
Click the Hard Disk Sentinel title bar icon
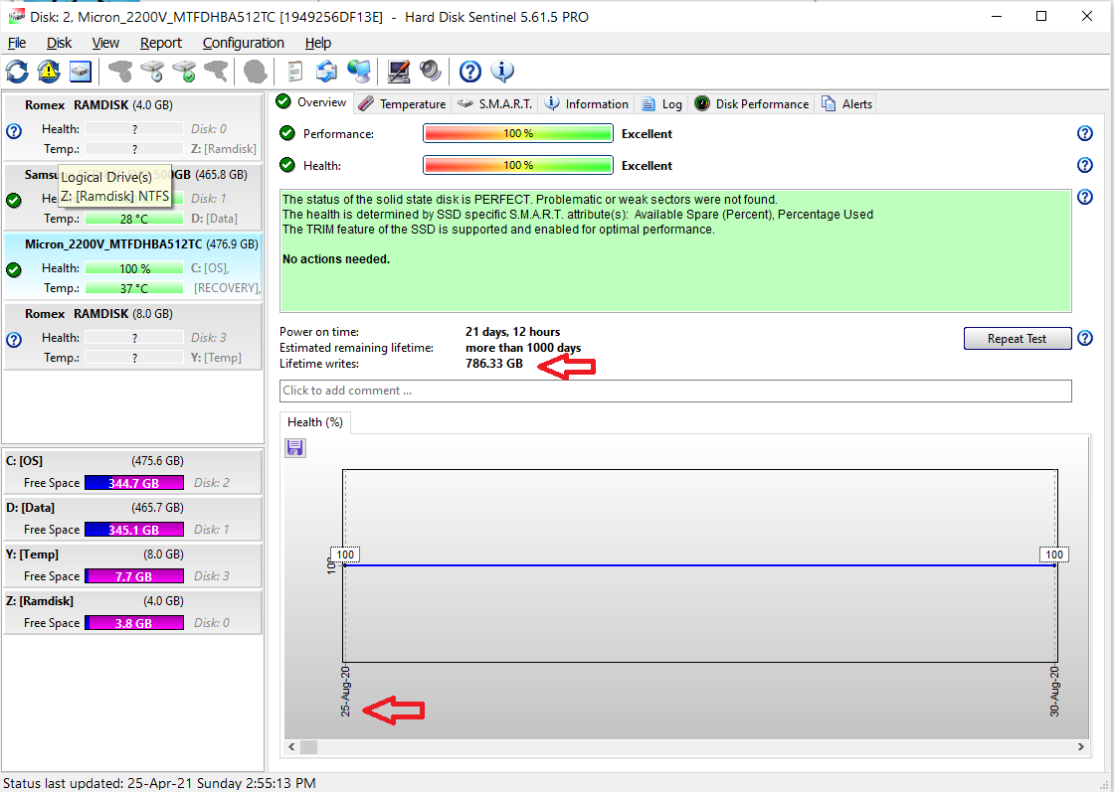[16, 16]
